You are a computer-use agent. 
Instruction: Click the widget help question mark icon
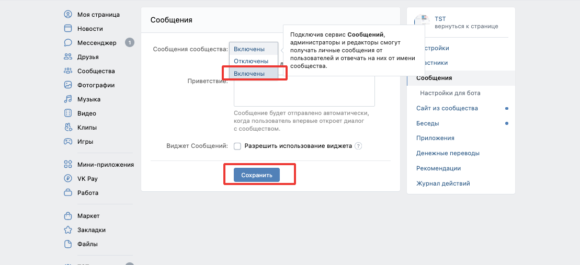pos(358,146)
